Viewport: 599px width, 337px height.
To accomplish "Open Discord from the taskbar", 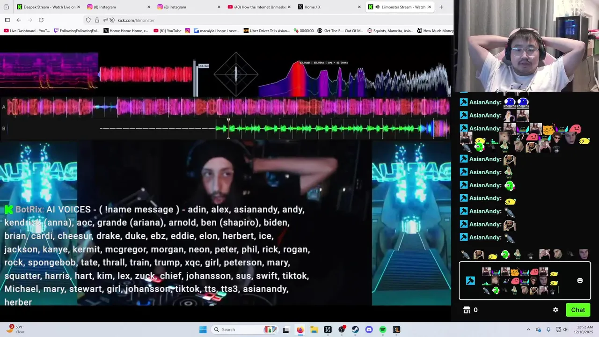I will coord(369,330).
